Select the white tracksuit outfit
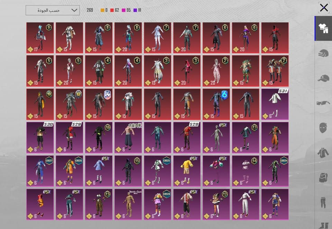 pos(246,204)
